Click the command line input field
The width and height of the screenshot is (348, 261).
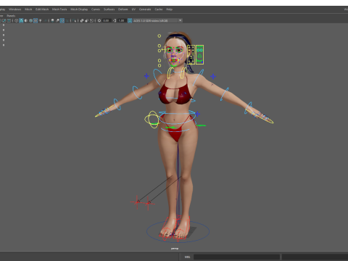click(236, 257)
